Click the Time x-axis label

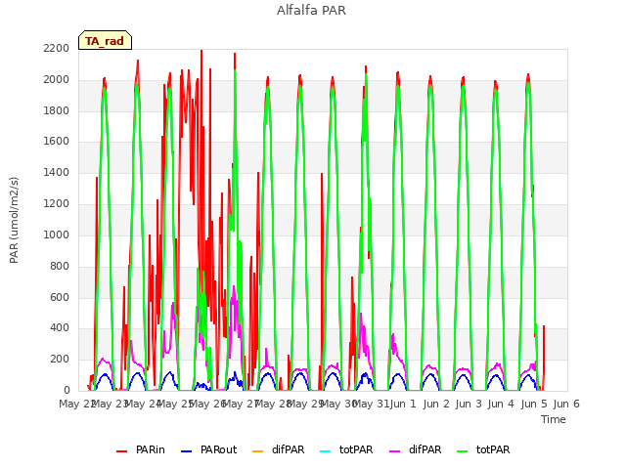pyautogui.click(x=554, y=419)
